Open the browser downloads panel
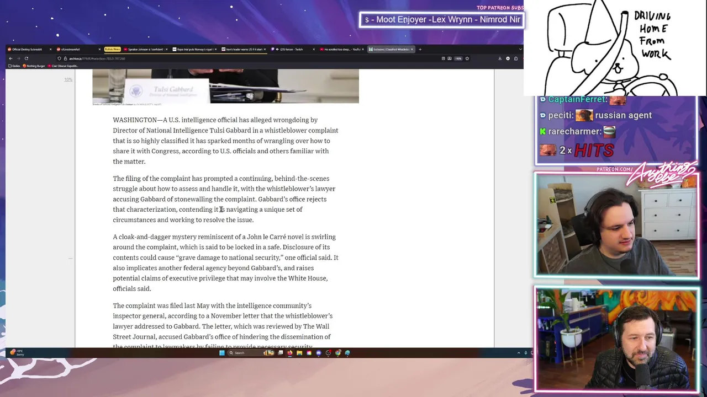Screen dimensions: 707x397 pos(500,58)
